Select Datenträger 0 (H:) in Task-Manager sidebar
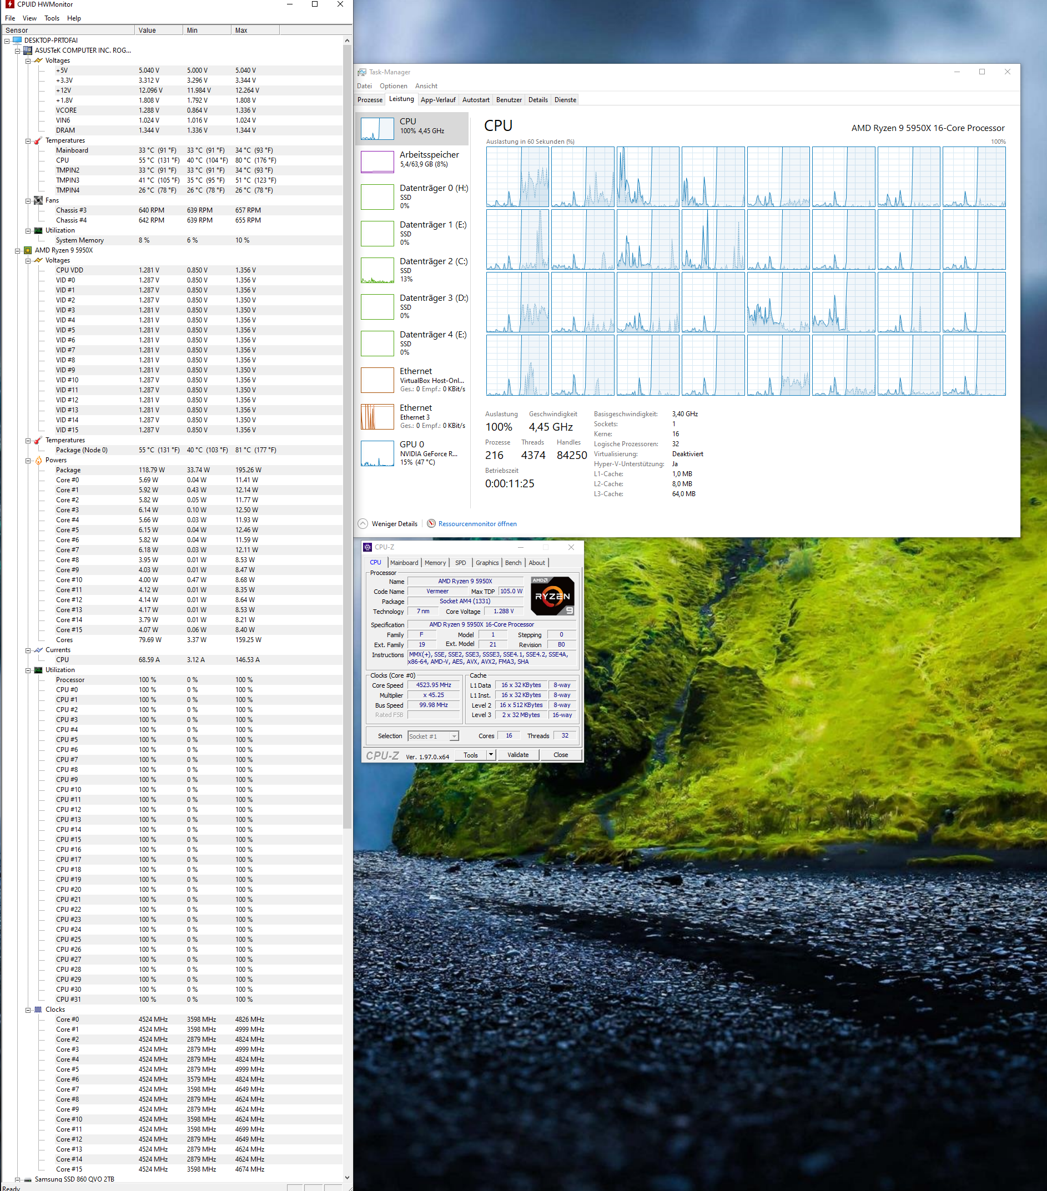 pyautogui.click(x=412, y=196)
